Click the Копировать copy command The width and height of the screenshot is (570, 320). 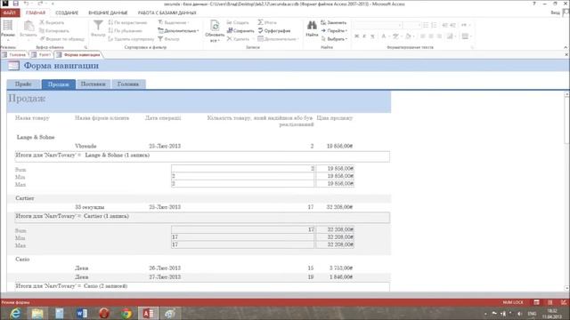pyautogui.click(x=53, y=31)
